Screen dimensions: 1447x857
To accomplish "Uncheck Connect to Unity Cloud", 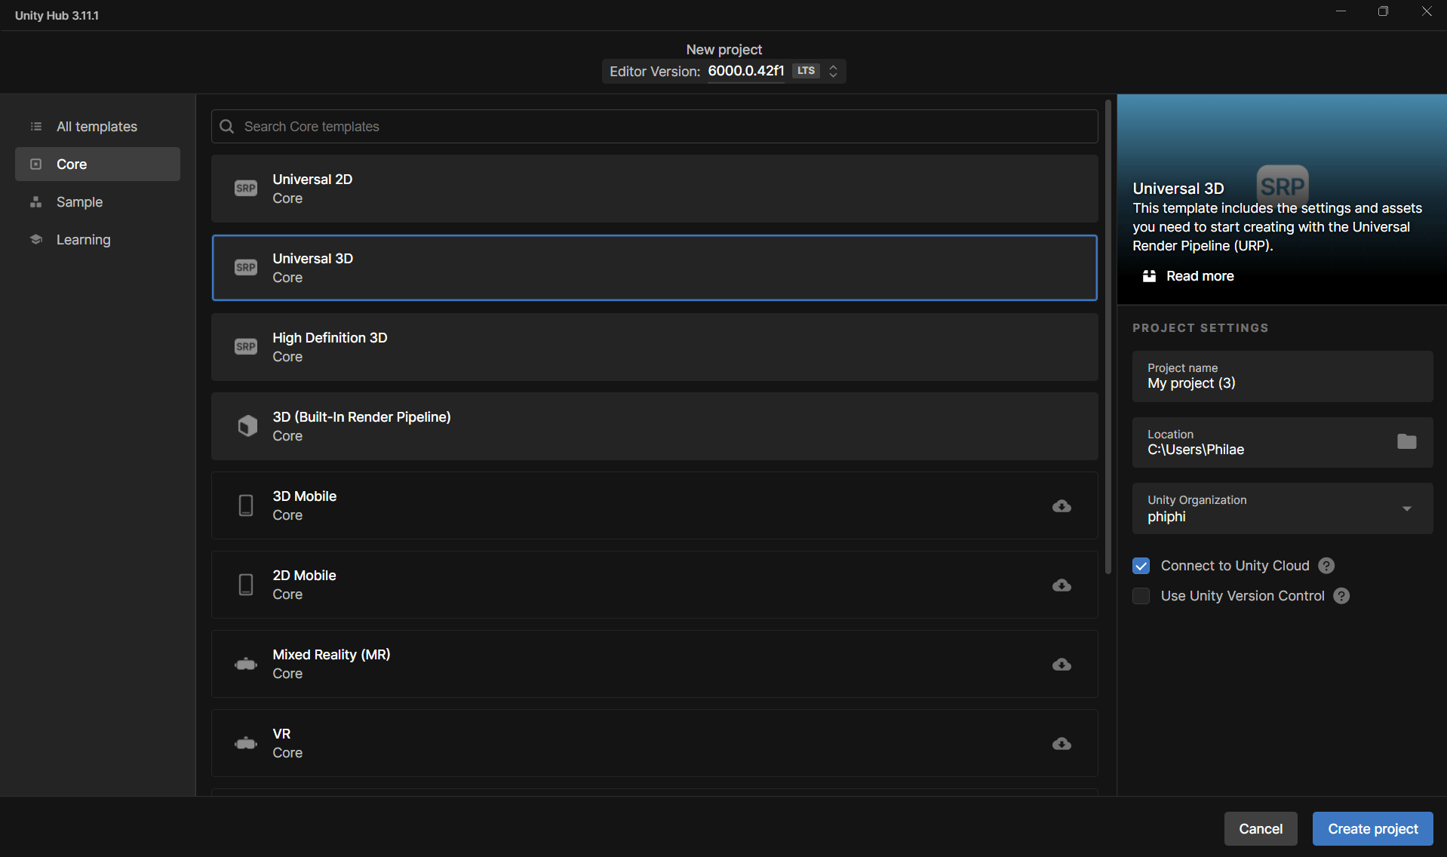I will (x=1141, y=566).
